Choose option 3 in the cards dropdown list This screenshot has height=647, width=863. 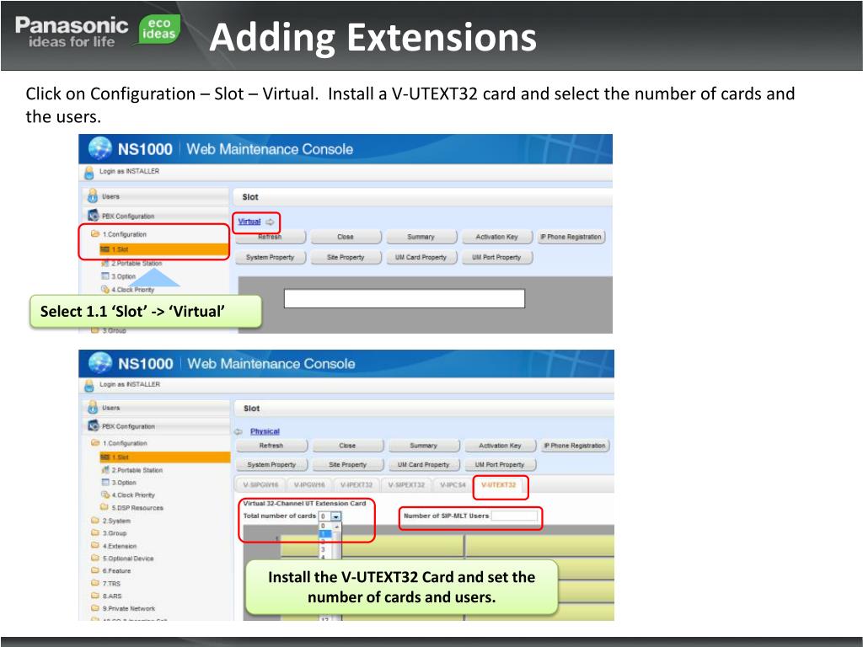[x=324, y=549]
